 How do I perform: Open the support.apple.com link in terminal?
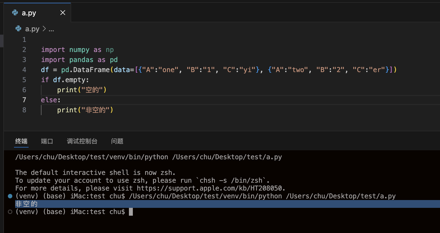[211, 188]
